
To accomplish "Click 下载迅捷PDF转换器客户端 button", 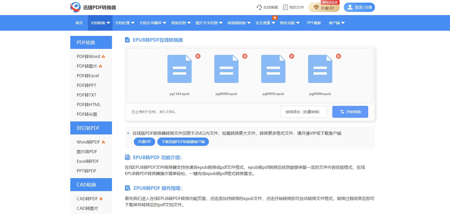I will point(183,142).
